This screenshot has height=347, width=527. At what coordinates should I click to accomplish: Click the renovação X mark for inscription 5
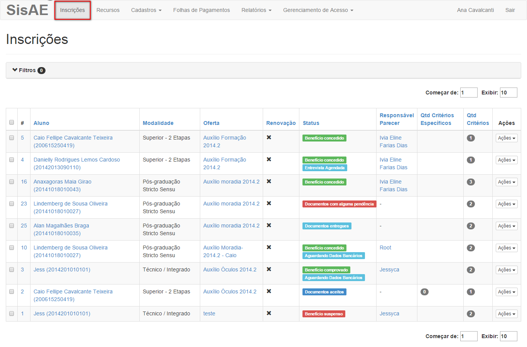coord(269,137)
